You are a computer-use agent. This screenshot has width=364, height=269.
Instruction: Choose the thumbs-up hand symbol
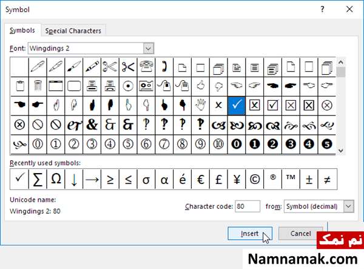click(200, 86)
